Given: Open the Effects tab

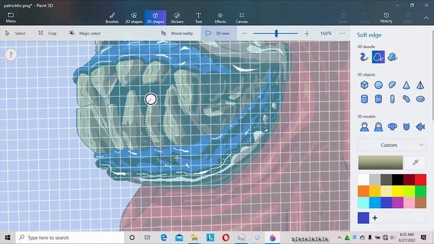Looking at the screenshot, I should (x=220, y=18).
